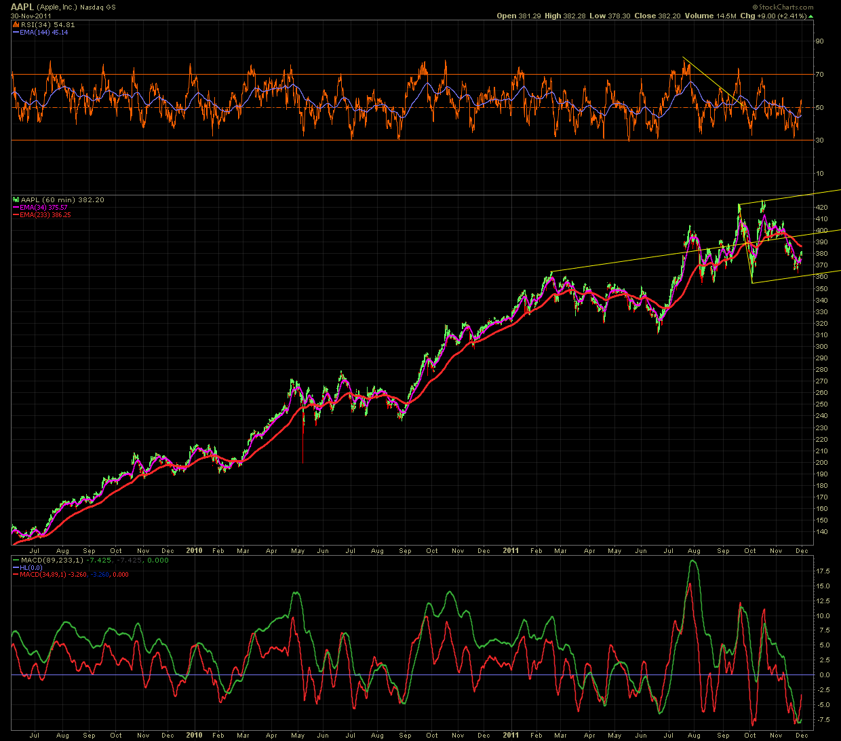The image size is (841, 741).
Task: Click the orange RSI(34) area icon
Action: (x=16, y=24)
